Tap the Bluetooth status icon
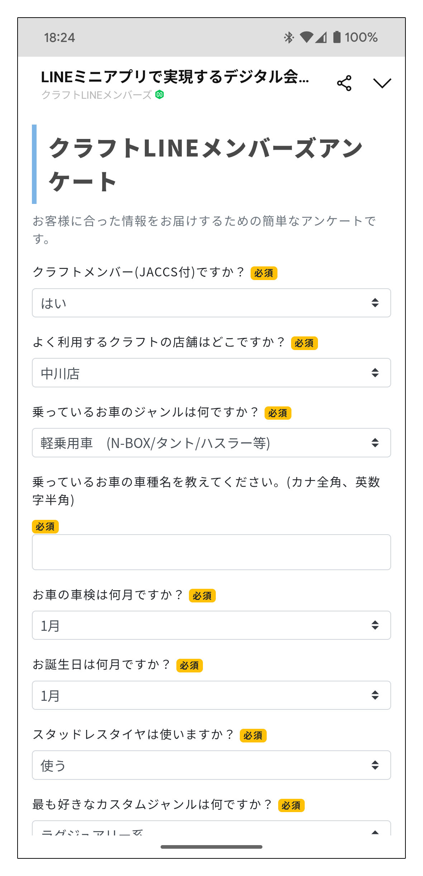The image size is (423, 876). (x=289, y=37)
